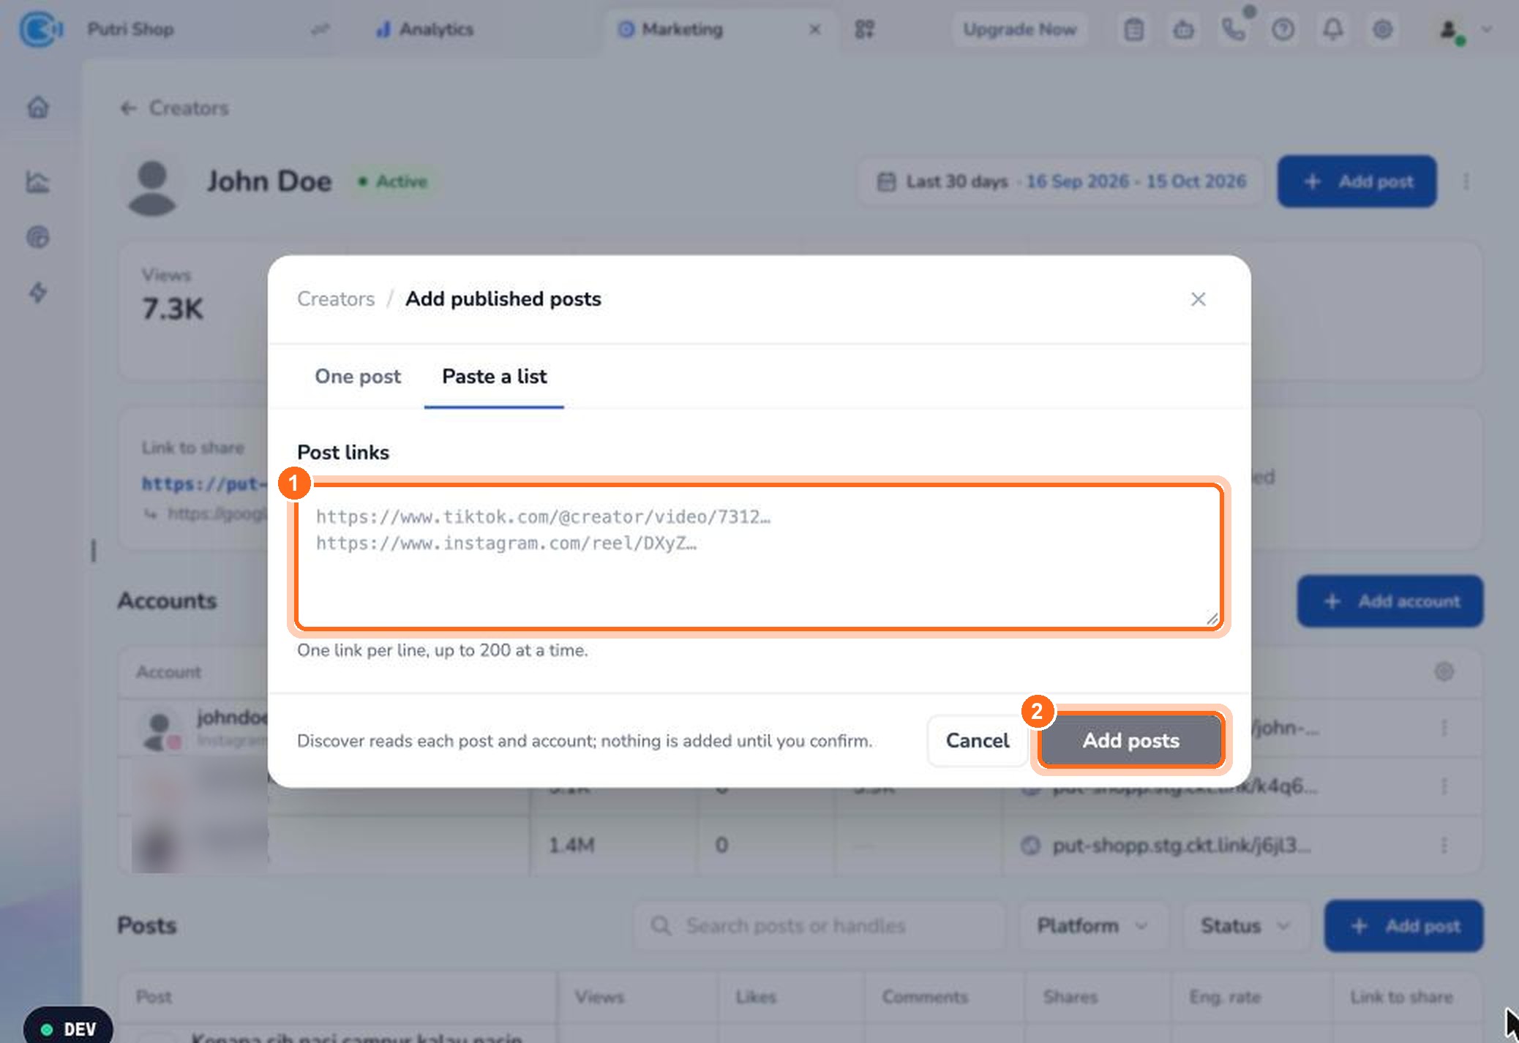Open the put-shopp.stg.ckt.link/j6jl3 link
The image size is (1519, 1043).
[1181, 846]
